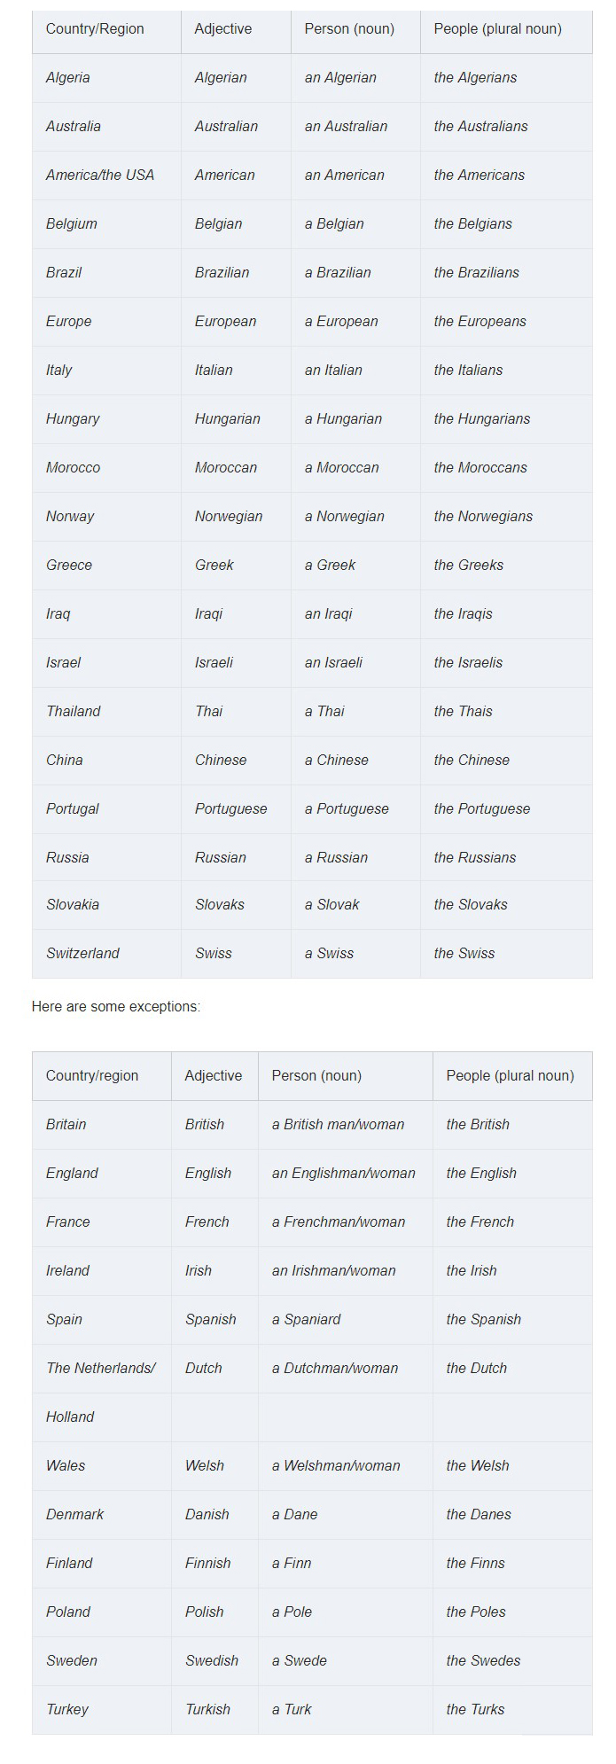Click the 'a Spaniard' cell
Image resolution: width=616 pixels, height=1764 pixels.
point(346,1320)
